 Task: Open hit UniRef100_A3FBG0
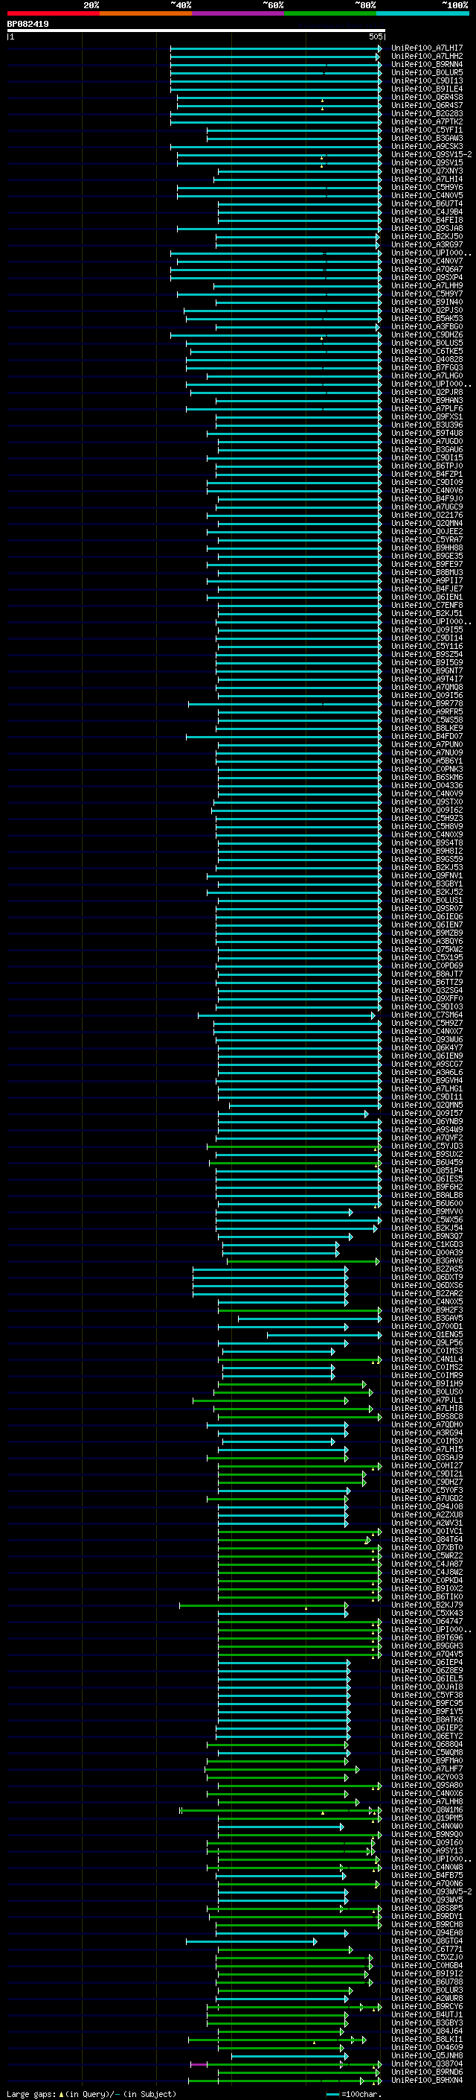(x=426, y=327)
